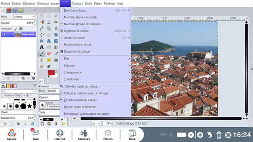This screenshot has height=142, width=253.
Task: Click taskbar trash bin icon
Action: (x=219, y=135)
